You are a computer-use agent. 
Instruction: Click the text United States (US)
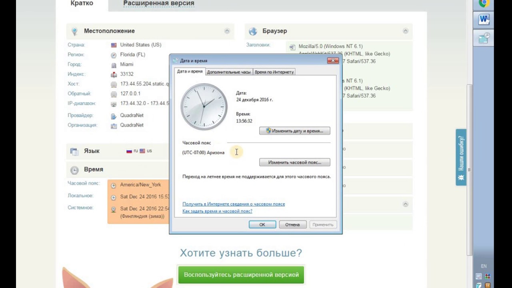coord(141,45)
